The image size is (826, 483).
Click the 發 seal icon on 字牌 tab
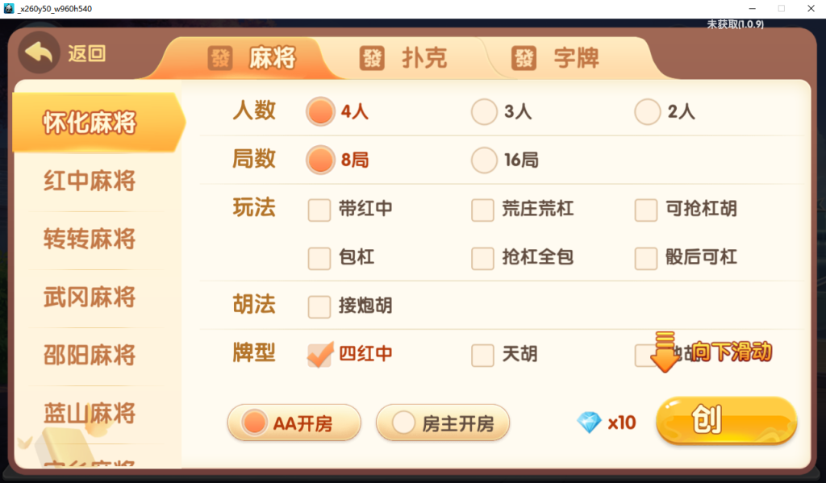[x=523, y=57]
